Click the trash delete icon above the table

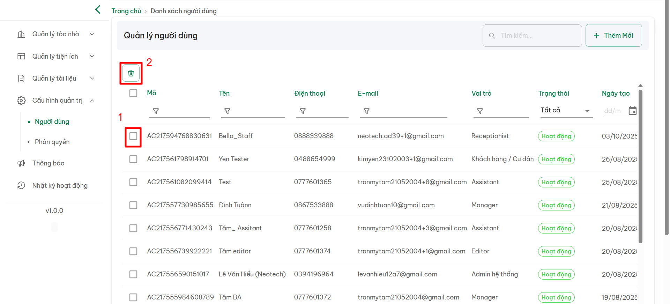click(x=131, y=73)
